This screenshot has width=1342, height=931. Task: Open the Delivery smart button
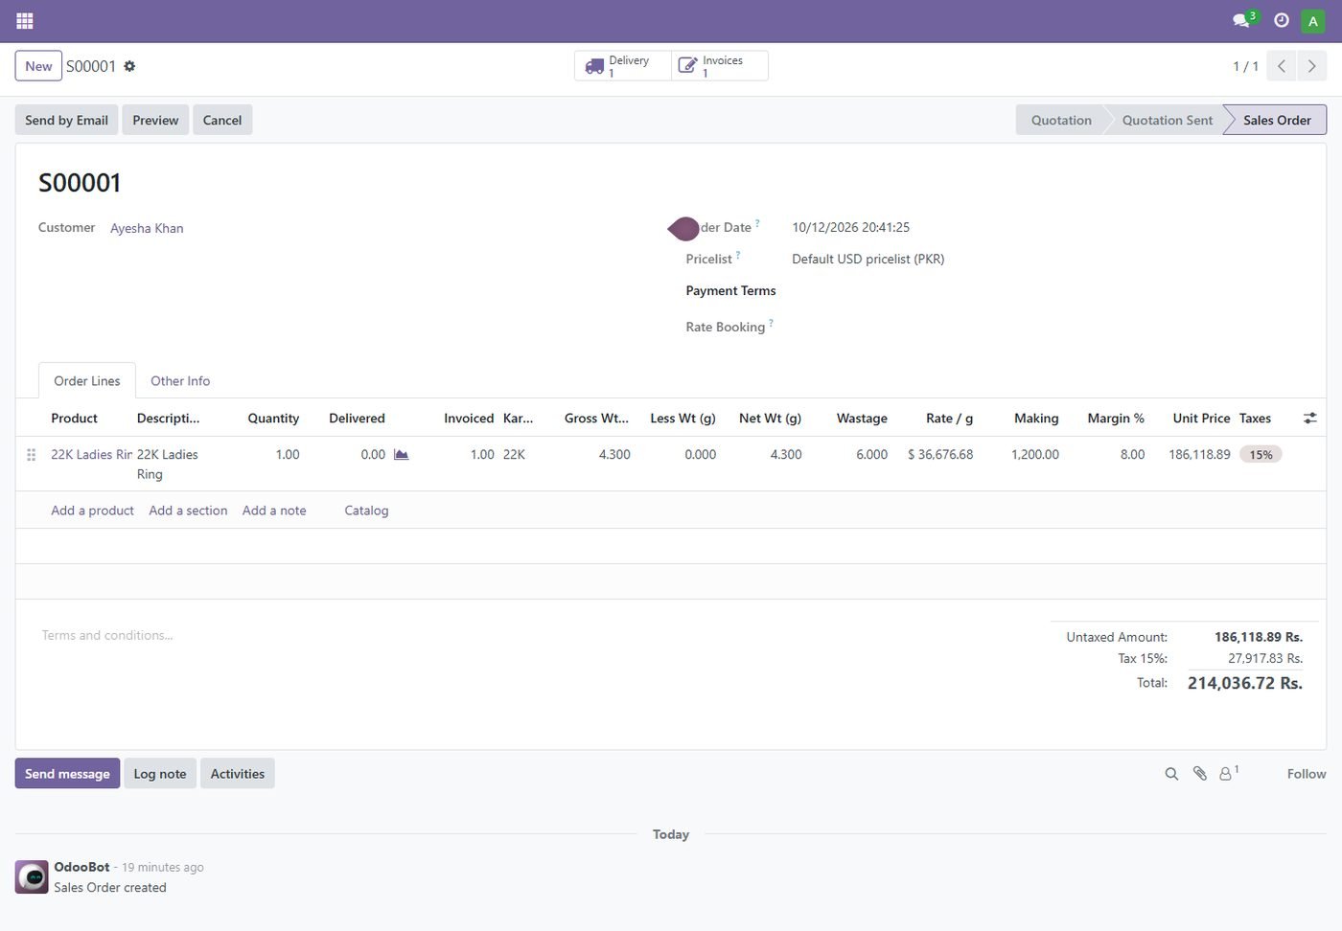pyautogui.click(x=623, y=66)
